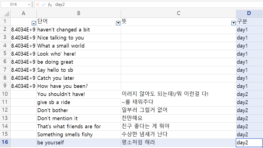Select column C header

coord(178,13)
